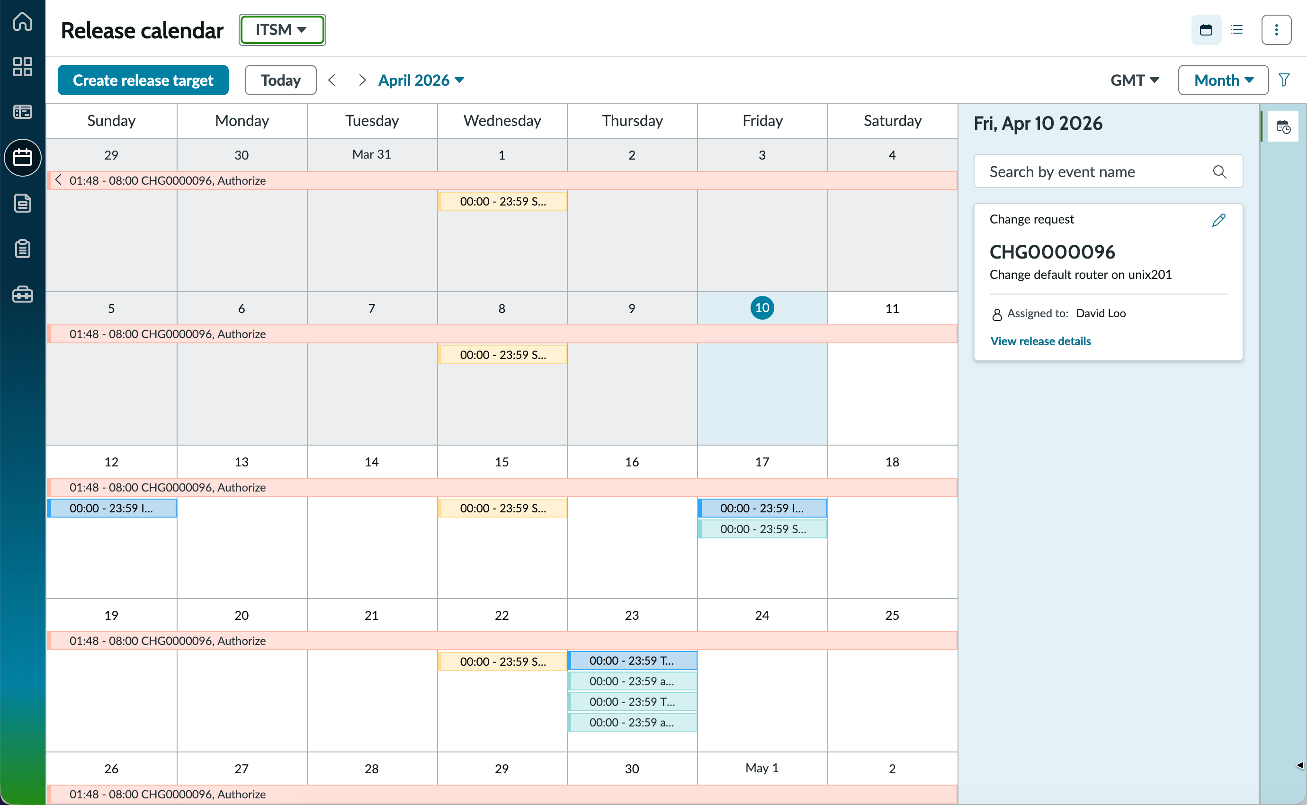1307x805 pixels.
Task: Click the Saturday column header
Action: tap(892, 121)
